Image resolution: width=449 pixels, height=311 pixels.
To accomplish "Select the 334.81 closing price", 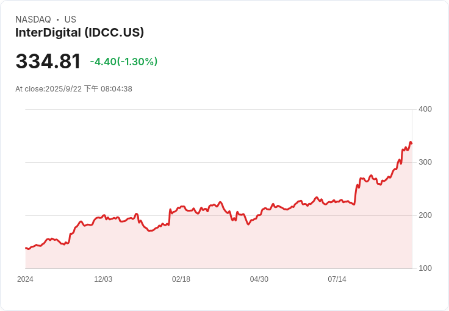I will tap(48, 62).
